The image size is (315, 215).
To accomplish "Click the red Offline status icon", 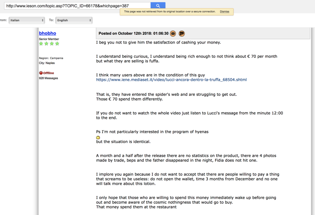I will pyautogui.click(x=41, y=73).
